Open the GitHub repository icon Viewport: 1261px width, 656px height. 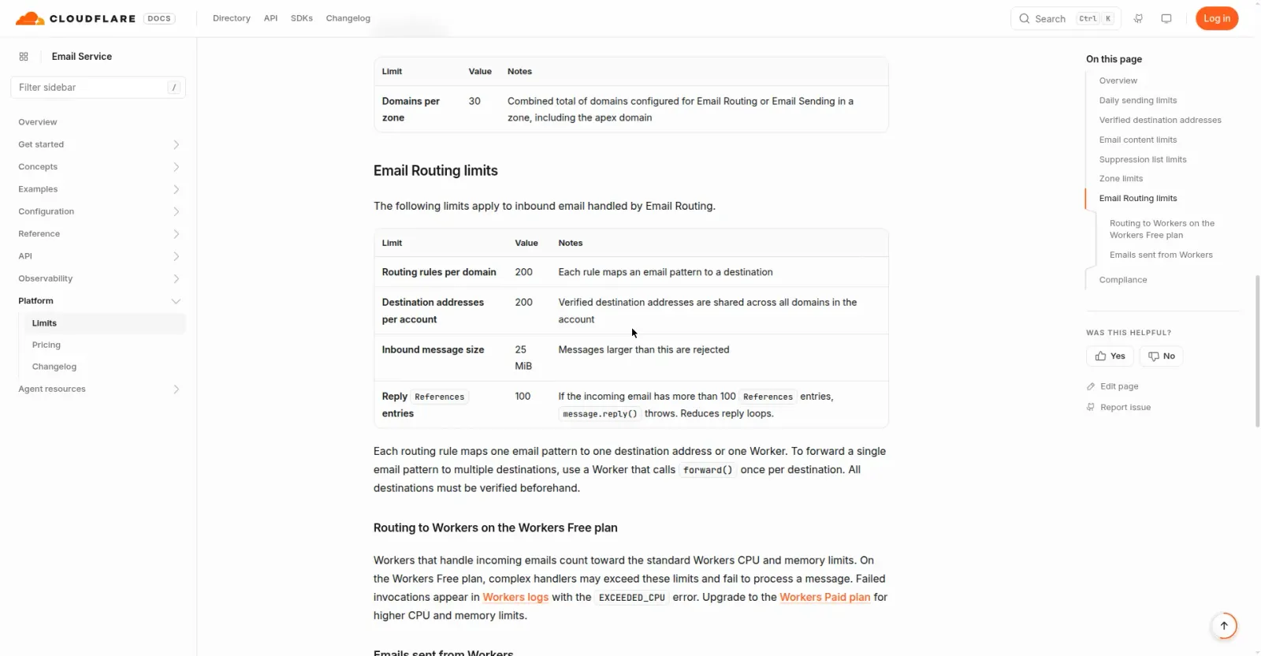(1138, 18)
